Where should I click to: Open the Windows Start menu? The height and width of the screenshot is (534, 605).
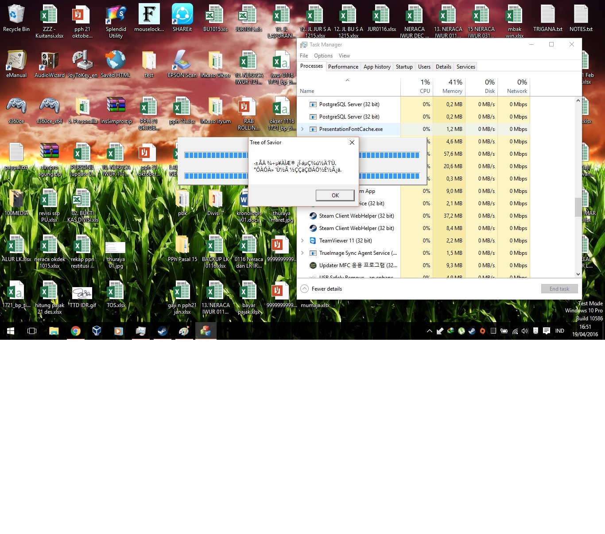coord(11,331)
